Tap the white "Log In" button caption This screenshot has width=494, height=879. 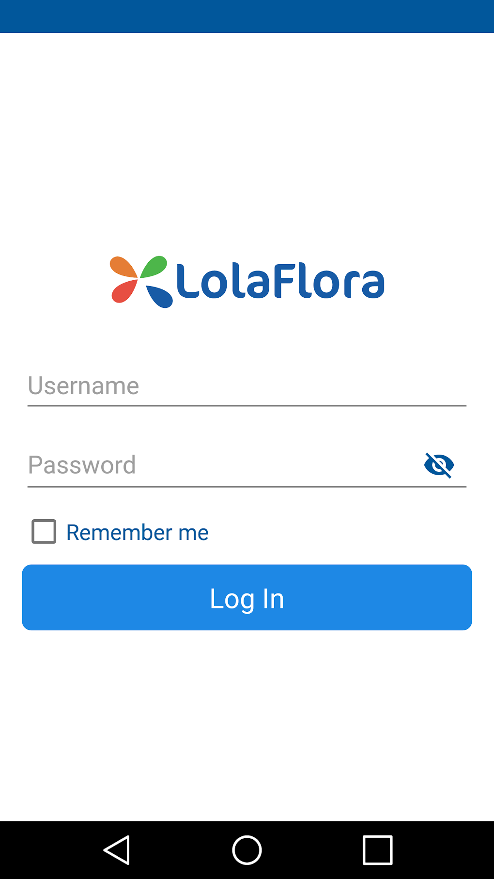click(247, 598)
